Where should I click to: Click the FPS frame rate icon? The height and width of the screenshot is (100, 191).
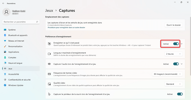49,74
